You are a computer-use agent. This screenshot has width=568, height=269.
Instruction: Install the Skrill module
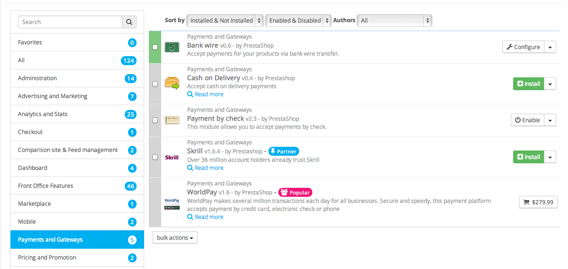pyautogui.click(x=529, y=157)
